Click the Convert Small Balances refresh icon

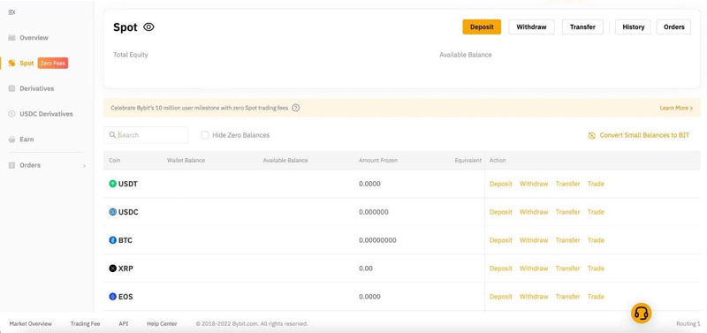pos(591,135)
